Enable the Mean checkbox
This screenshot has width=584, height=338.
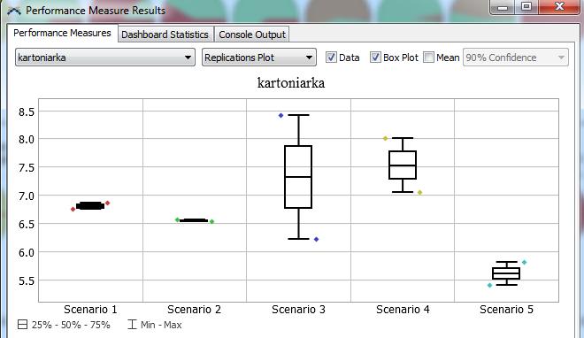(x=428, y=58)
